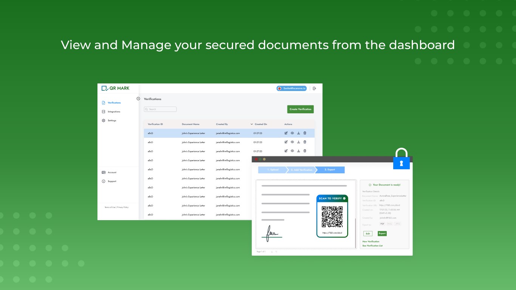516x290 pixels.
Task: Click the 01-27-23 date in the highlighted row
Action: (258, 133)
